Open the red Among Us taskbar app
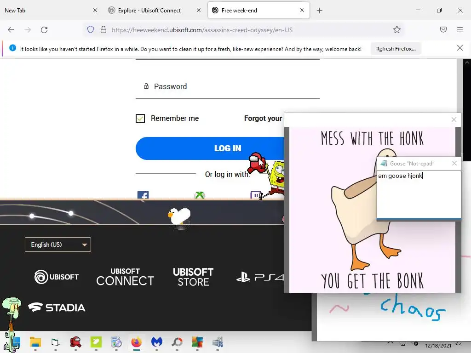471x353 pixels. [76, 342]
